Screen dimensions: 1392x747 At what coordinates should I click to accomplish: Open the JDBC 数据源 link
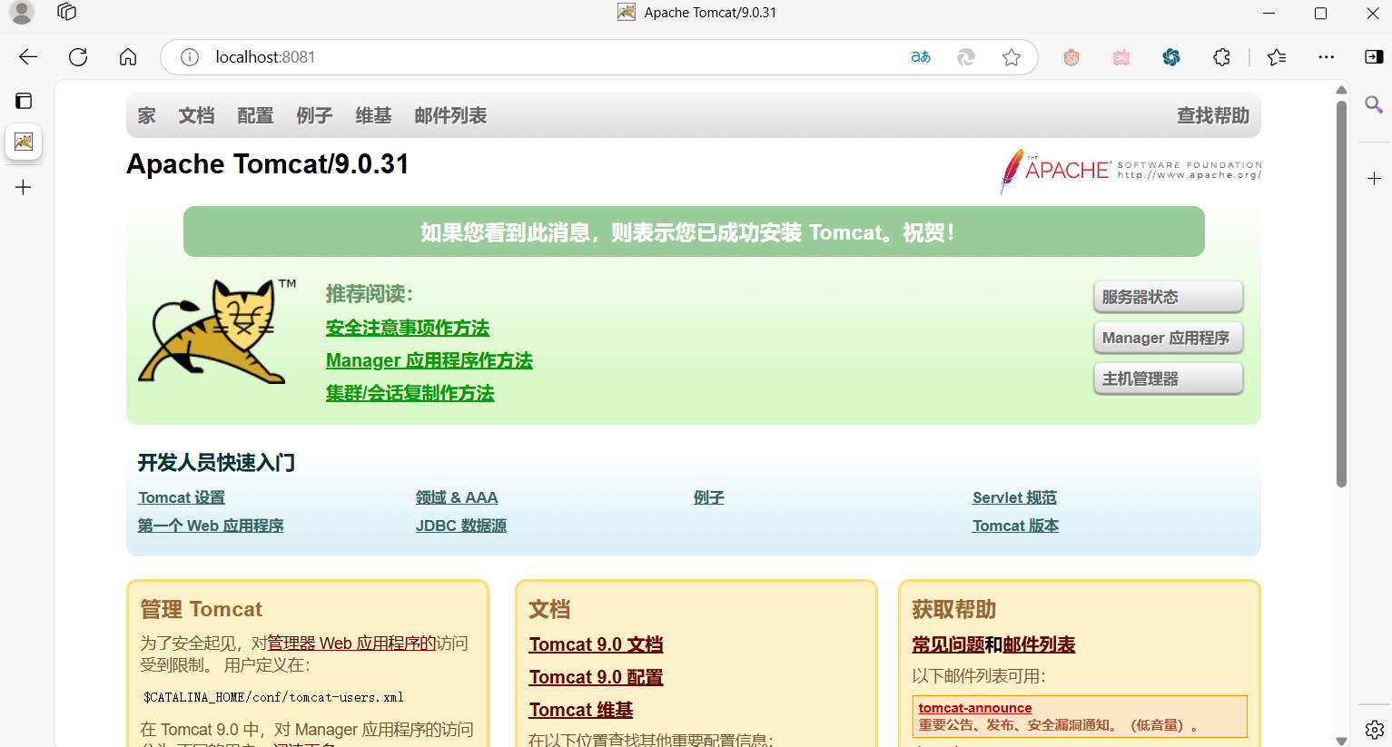(461, 526)
